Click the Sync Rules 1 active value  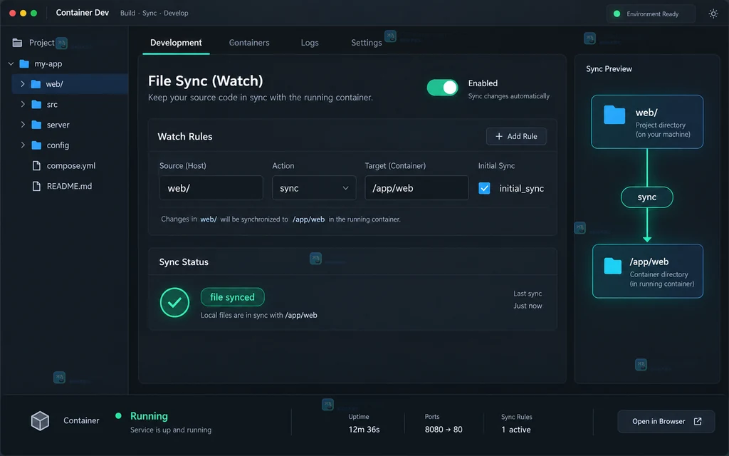coord(516,430)
